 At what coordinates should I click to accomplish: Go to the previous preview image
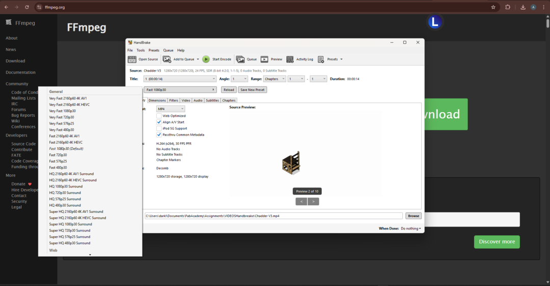(x=301, y=202)
